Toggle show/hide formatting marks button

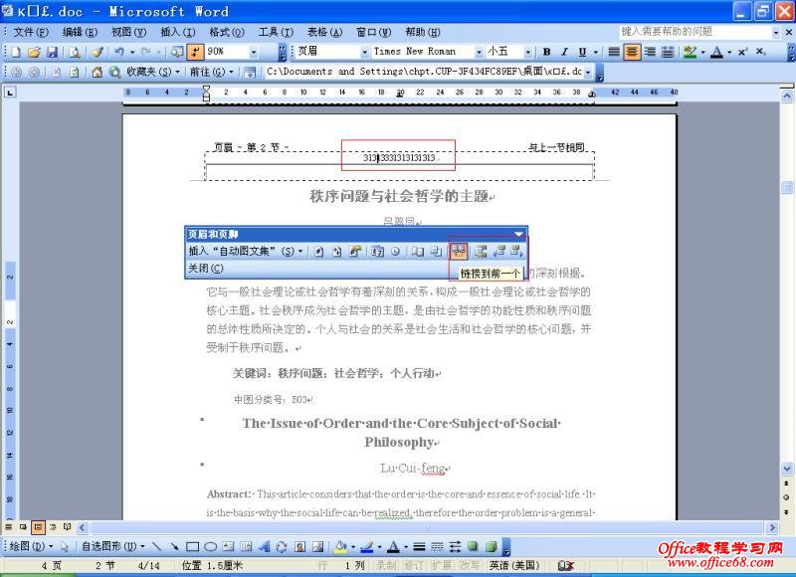[x=195, y=52]
